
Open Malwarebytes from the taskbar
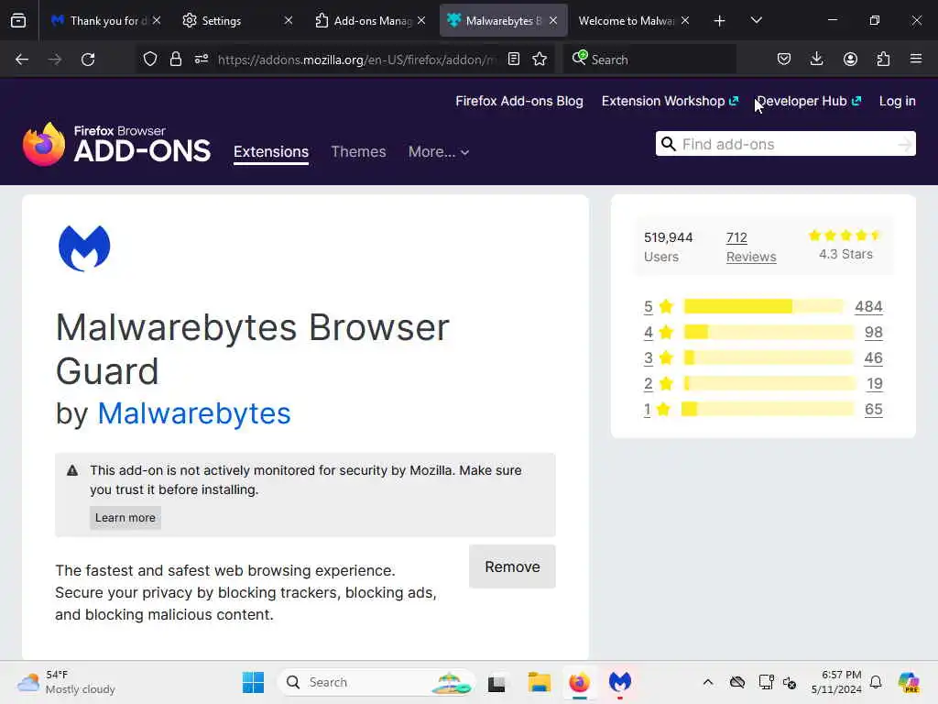pyautogui.click(x=620, y=682)
